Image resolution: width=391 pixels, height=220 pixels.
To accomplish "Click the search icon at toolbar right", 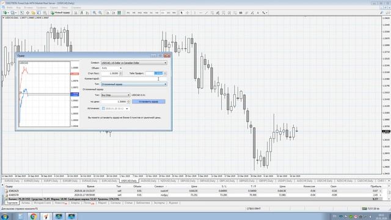I will [381, 13].
